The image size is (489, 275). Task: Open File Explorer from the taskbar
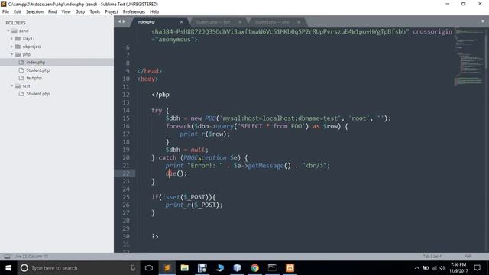point(185,268)
